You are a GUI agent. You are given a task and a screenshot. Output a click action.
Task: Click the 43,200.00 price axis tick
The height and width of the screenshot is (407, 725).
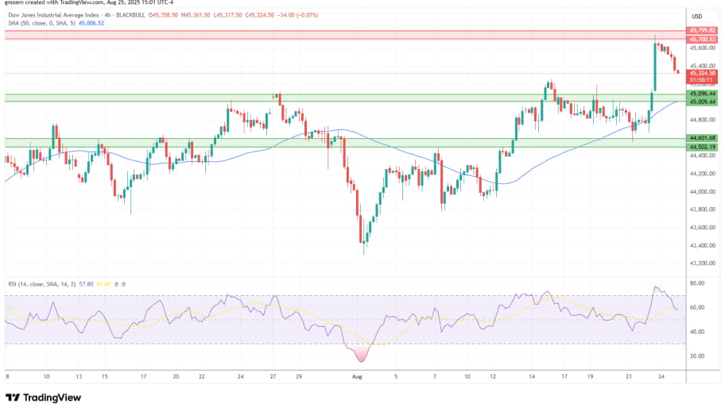pyautogui.click(x=703, y=263)
